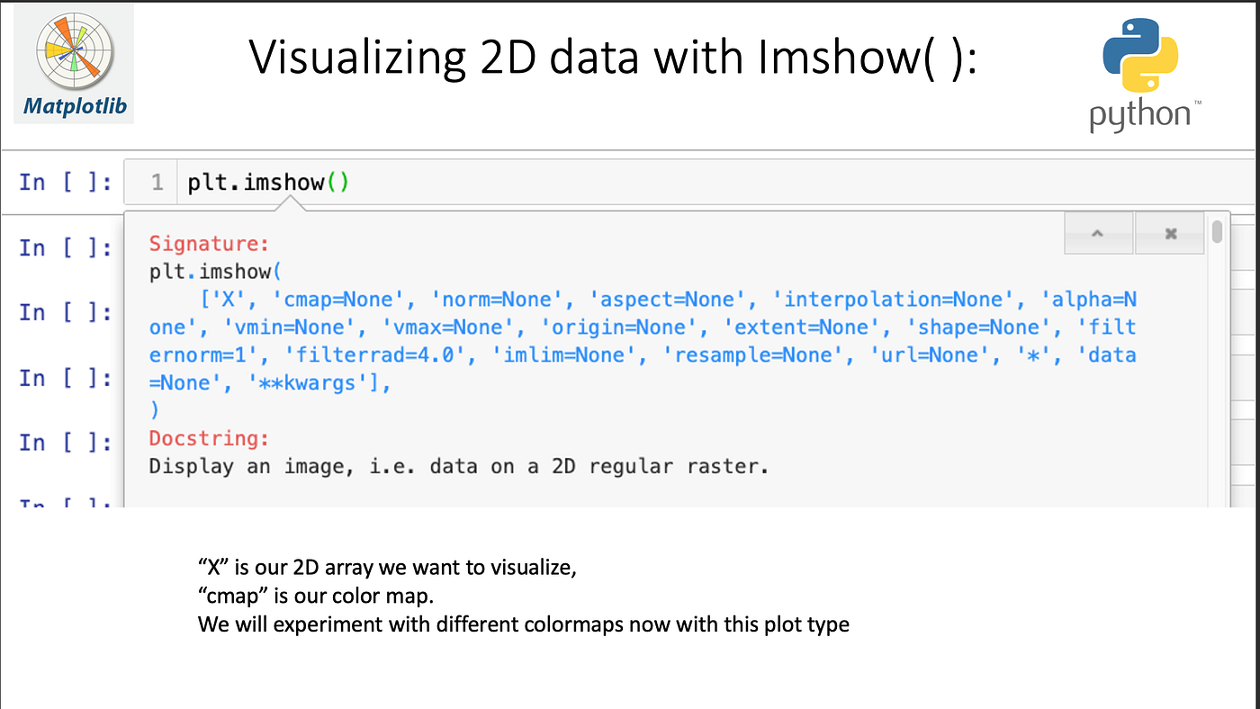Viewport: 1260px width, 709px height.
Task: Close the imshow signature tooltip
Action: pyautogui.click(x=1170, y=234)
